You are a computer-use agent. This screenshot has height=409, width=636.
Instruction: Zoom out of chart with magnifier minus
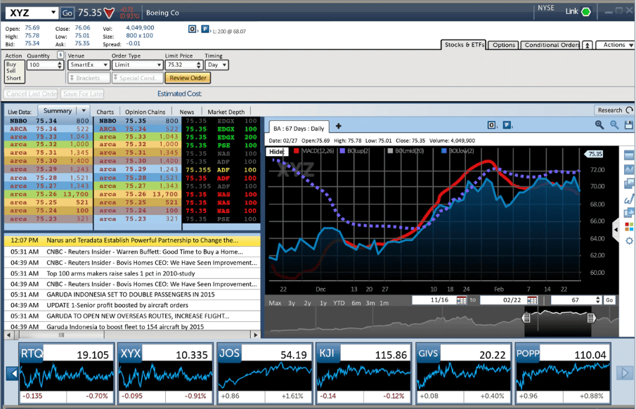click(x=614, y=125)
